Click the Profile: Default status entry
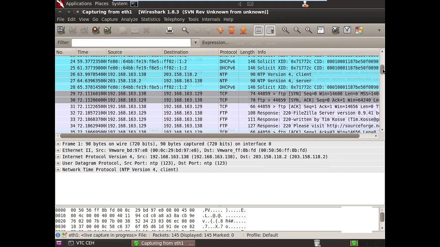Viewport: 440px width, 247px height. 262,235
